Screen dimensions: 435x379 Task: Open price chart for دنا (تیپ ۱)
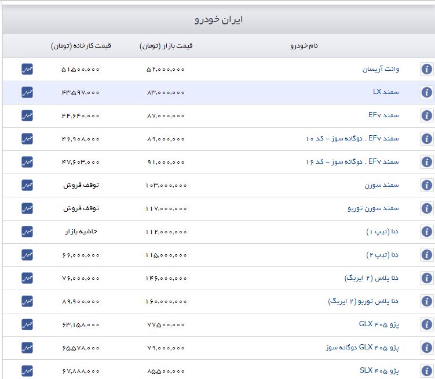[27, 232]
